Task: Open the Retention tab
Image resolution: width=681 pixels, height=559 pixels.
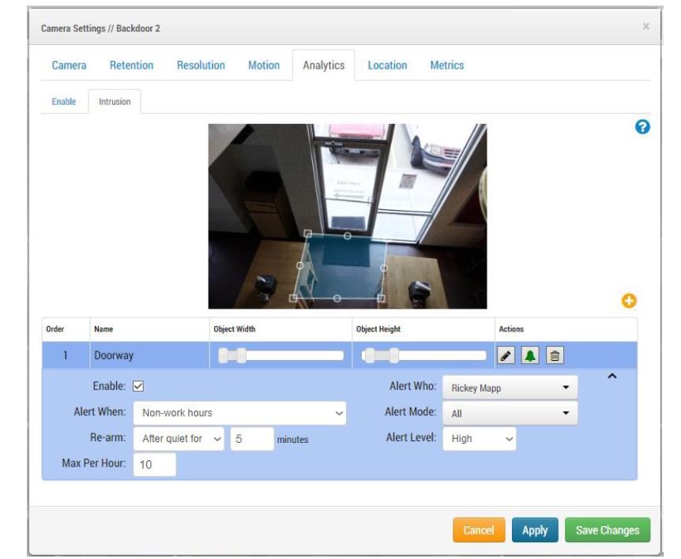Action: (x=131, y=66)
